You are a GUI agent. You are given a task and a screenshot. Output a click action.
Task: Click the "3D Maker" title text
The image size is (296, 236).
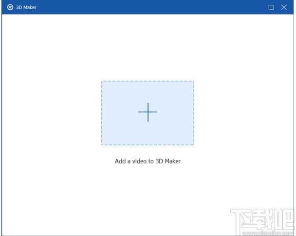pyautogui.click(x=26, y=7)
